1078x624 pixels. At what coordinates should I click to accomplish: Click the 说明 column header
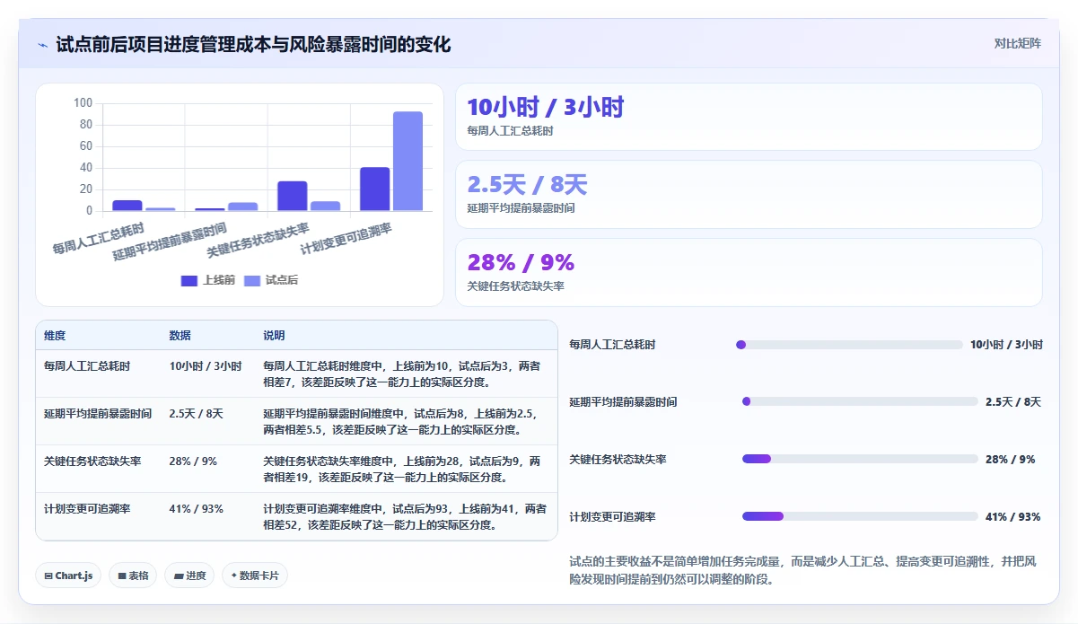click(274, 336)
